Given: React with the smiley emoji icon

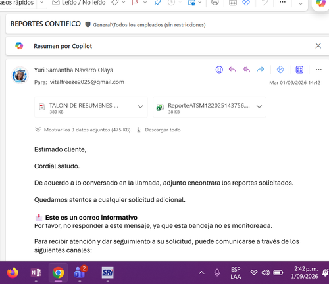Looking at the screenshot, I should coord(219,70).
